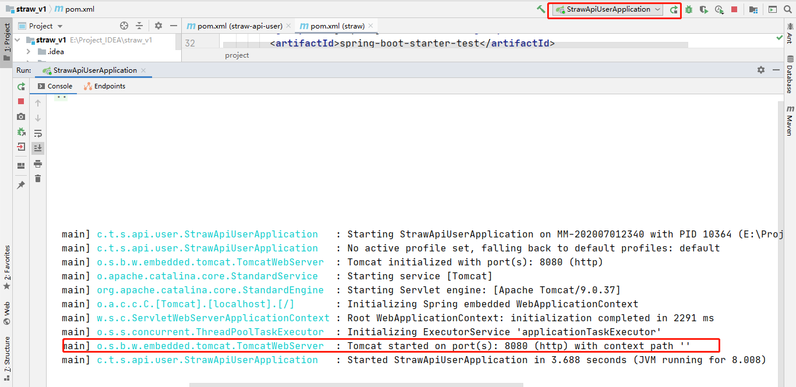This screenshot has height=387, width=796.
Task: Switch to the Endpoints tab
Action: pyautogui.click(x=104, y=86)
